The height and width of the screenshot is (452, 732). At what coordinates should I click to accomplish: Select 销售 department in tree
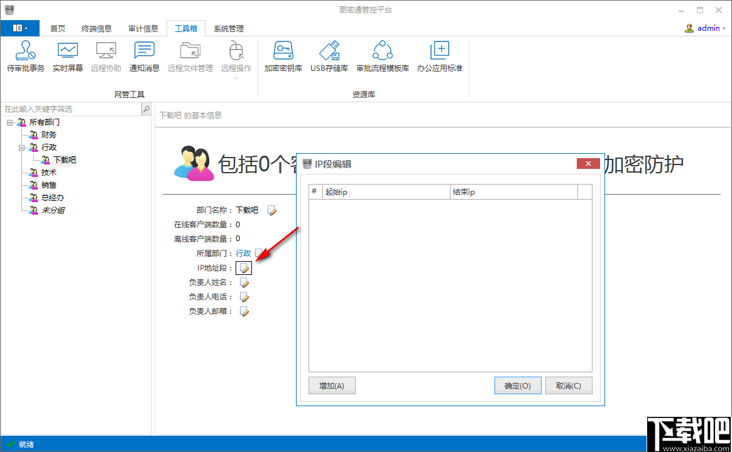coord(49,185)
